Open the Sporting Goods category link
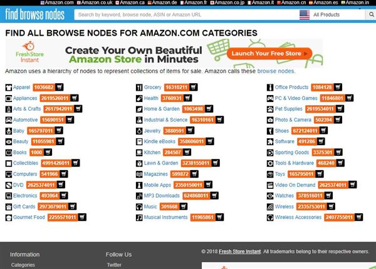Image resolution: width=376 pixels, height=269 pixels. (x=291, y=152)
